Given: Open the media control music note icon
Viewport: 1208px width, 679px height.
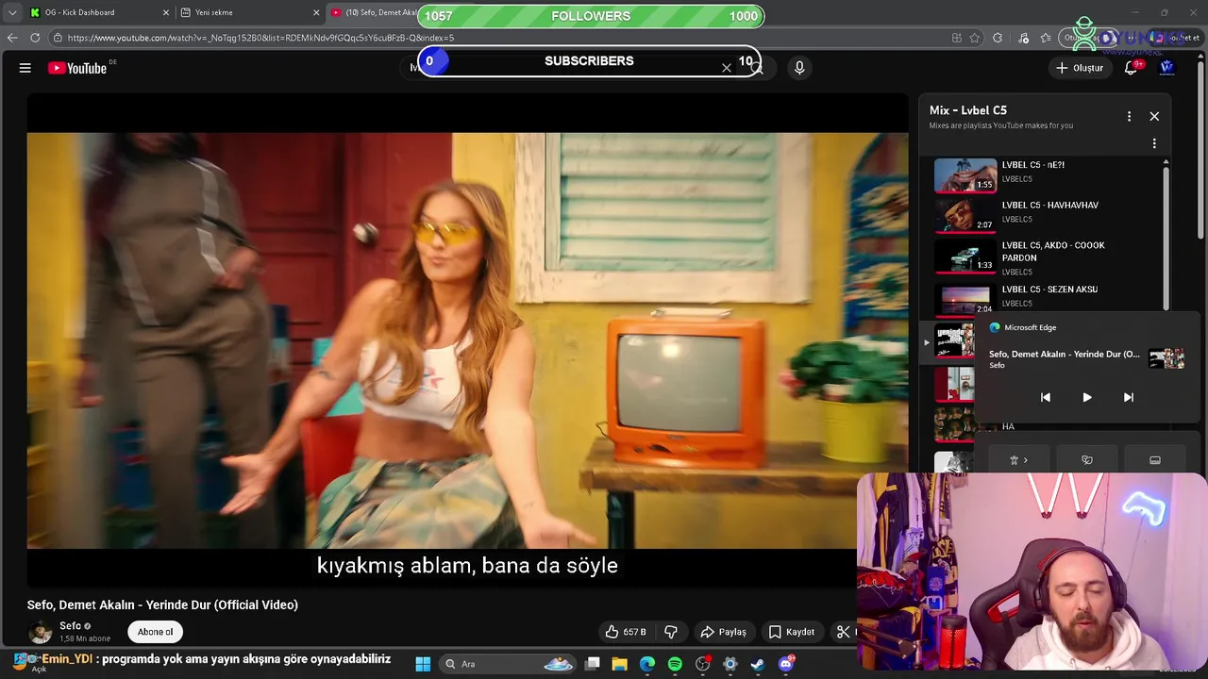Looking at the screenshot, I should [x=1024, y=38].
